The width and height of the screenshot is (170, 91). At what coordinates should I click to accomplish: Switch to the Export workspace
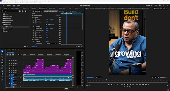pyautogui.click(x=18, y=5)
